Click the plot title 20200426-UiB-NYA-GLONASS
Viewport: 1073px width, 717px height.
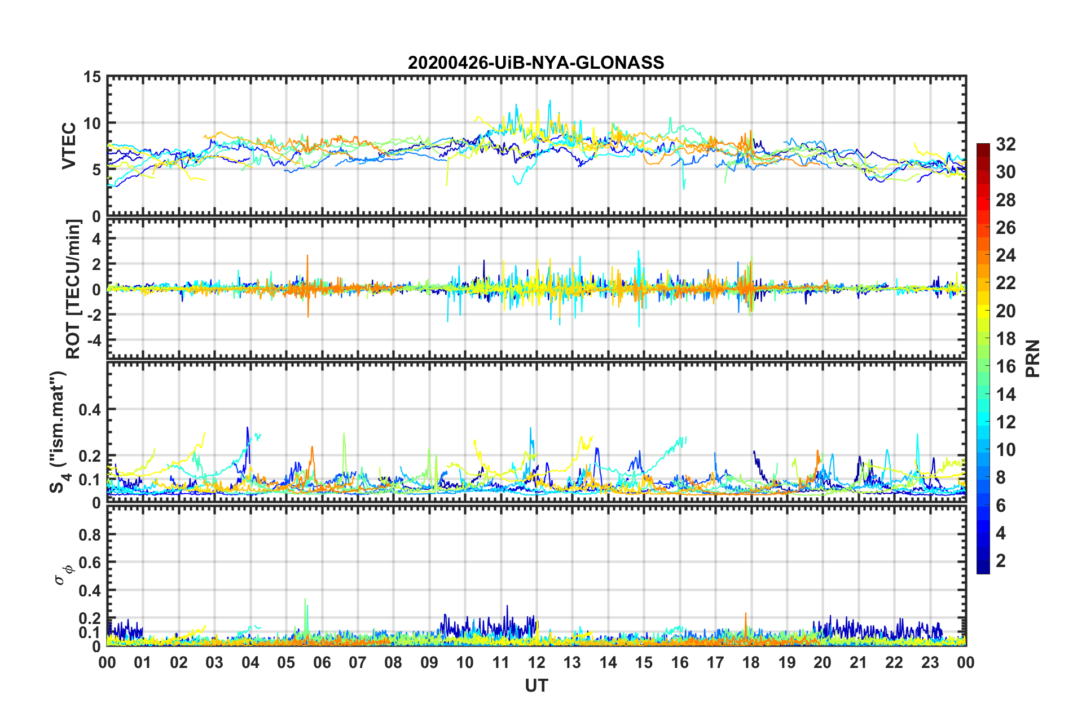(536, 63)
